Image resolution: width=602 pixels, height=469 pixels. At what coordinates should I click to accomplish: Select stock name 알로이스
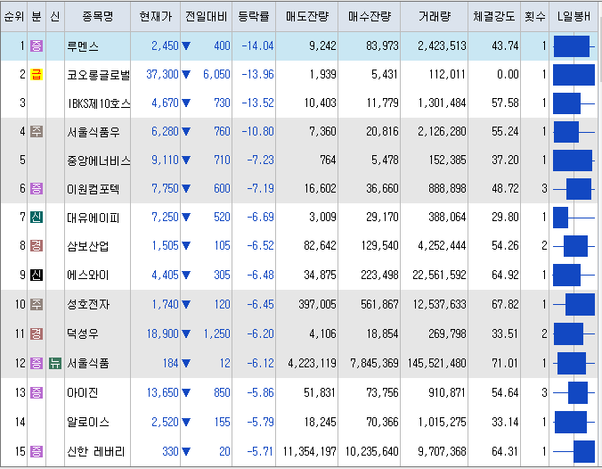pos(88,422)
